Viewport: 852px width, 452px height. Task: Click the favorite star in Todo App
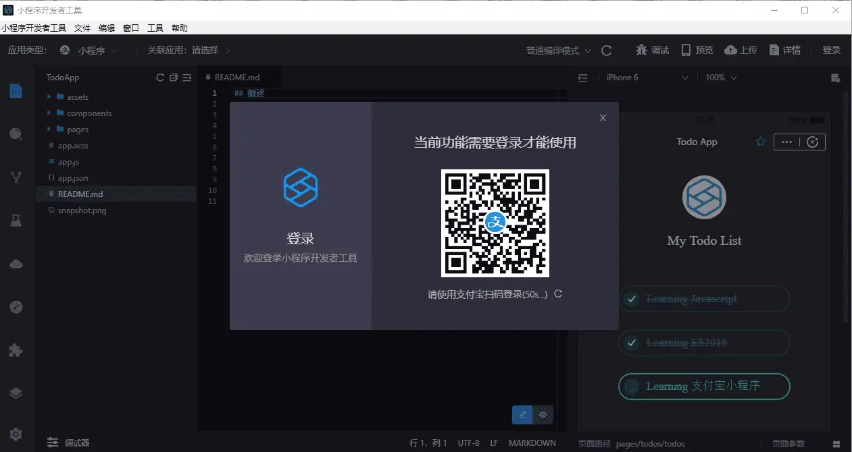tap(761, 142)
